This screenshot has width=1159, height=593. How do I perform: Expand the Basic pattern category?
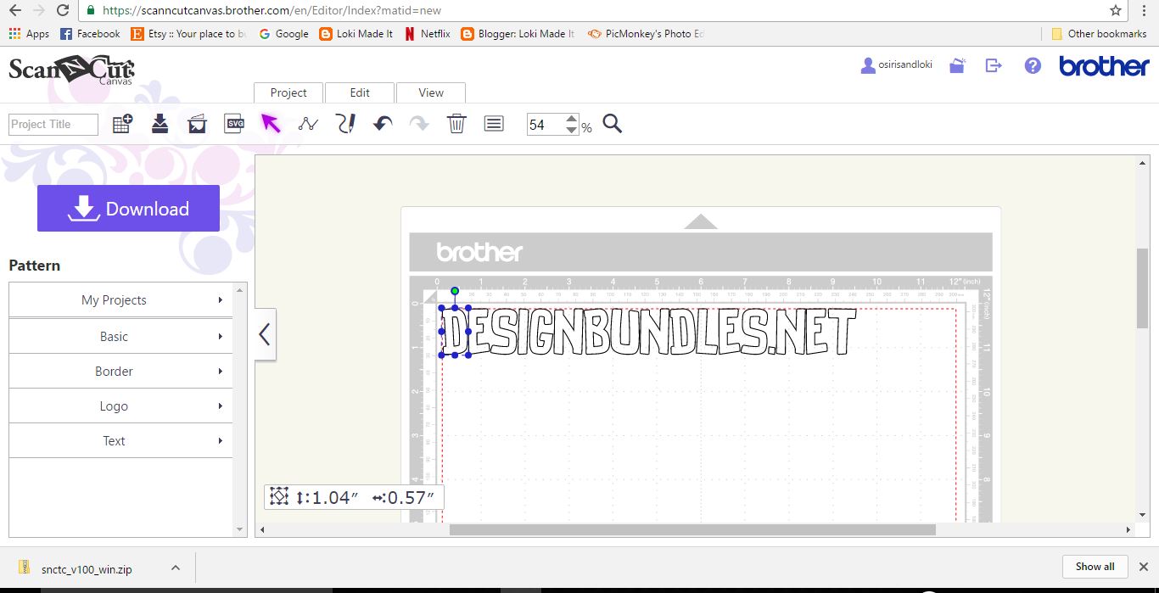(120, 336)
